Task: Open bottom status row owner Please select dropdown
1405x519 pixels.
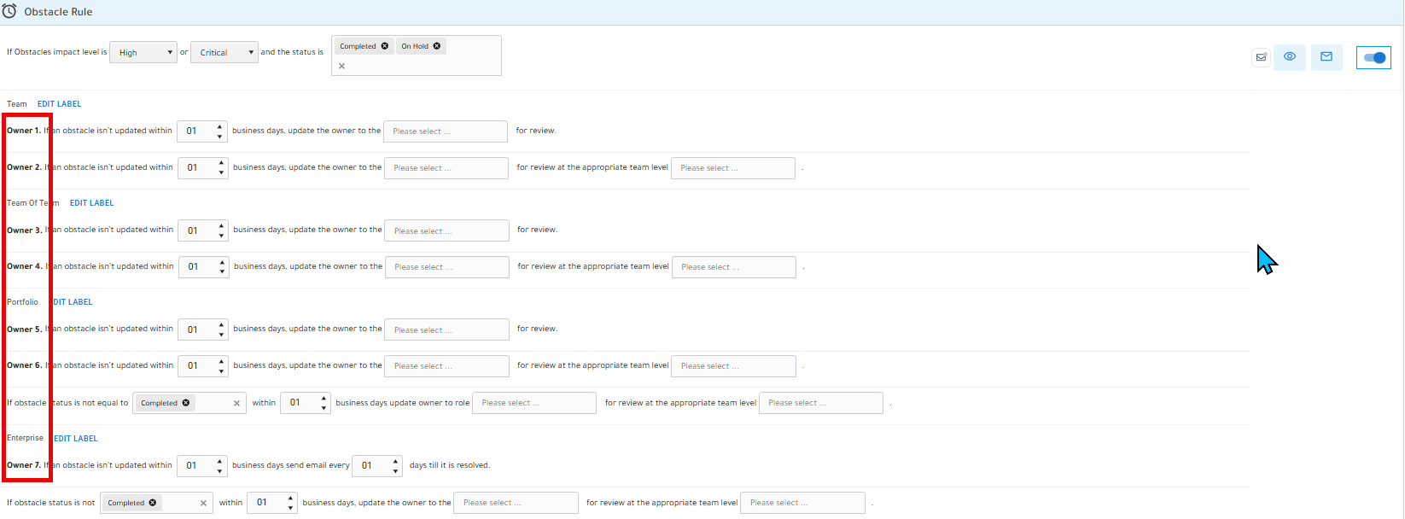Action: coord(516,503)
